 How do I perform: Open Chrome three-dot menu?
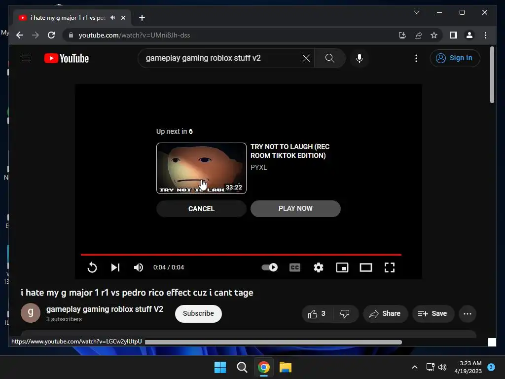tap(485, 35)
